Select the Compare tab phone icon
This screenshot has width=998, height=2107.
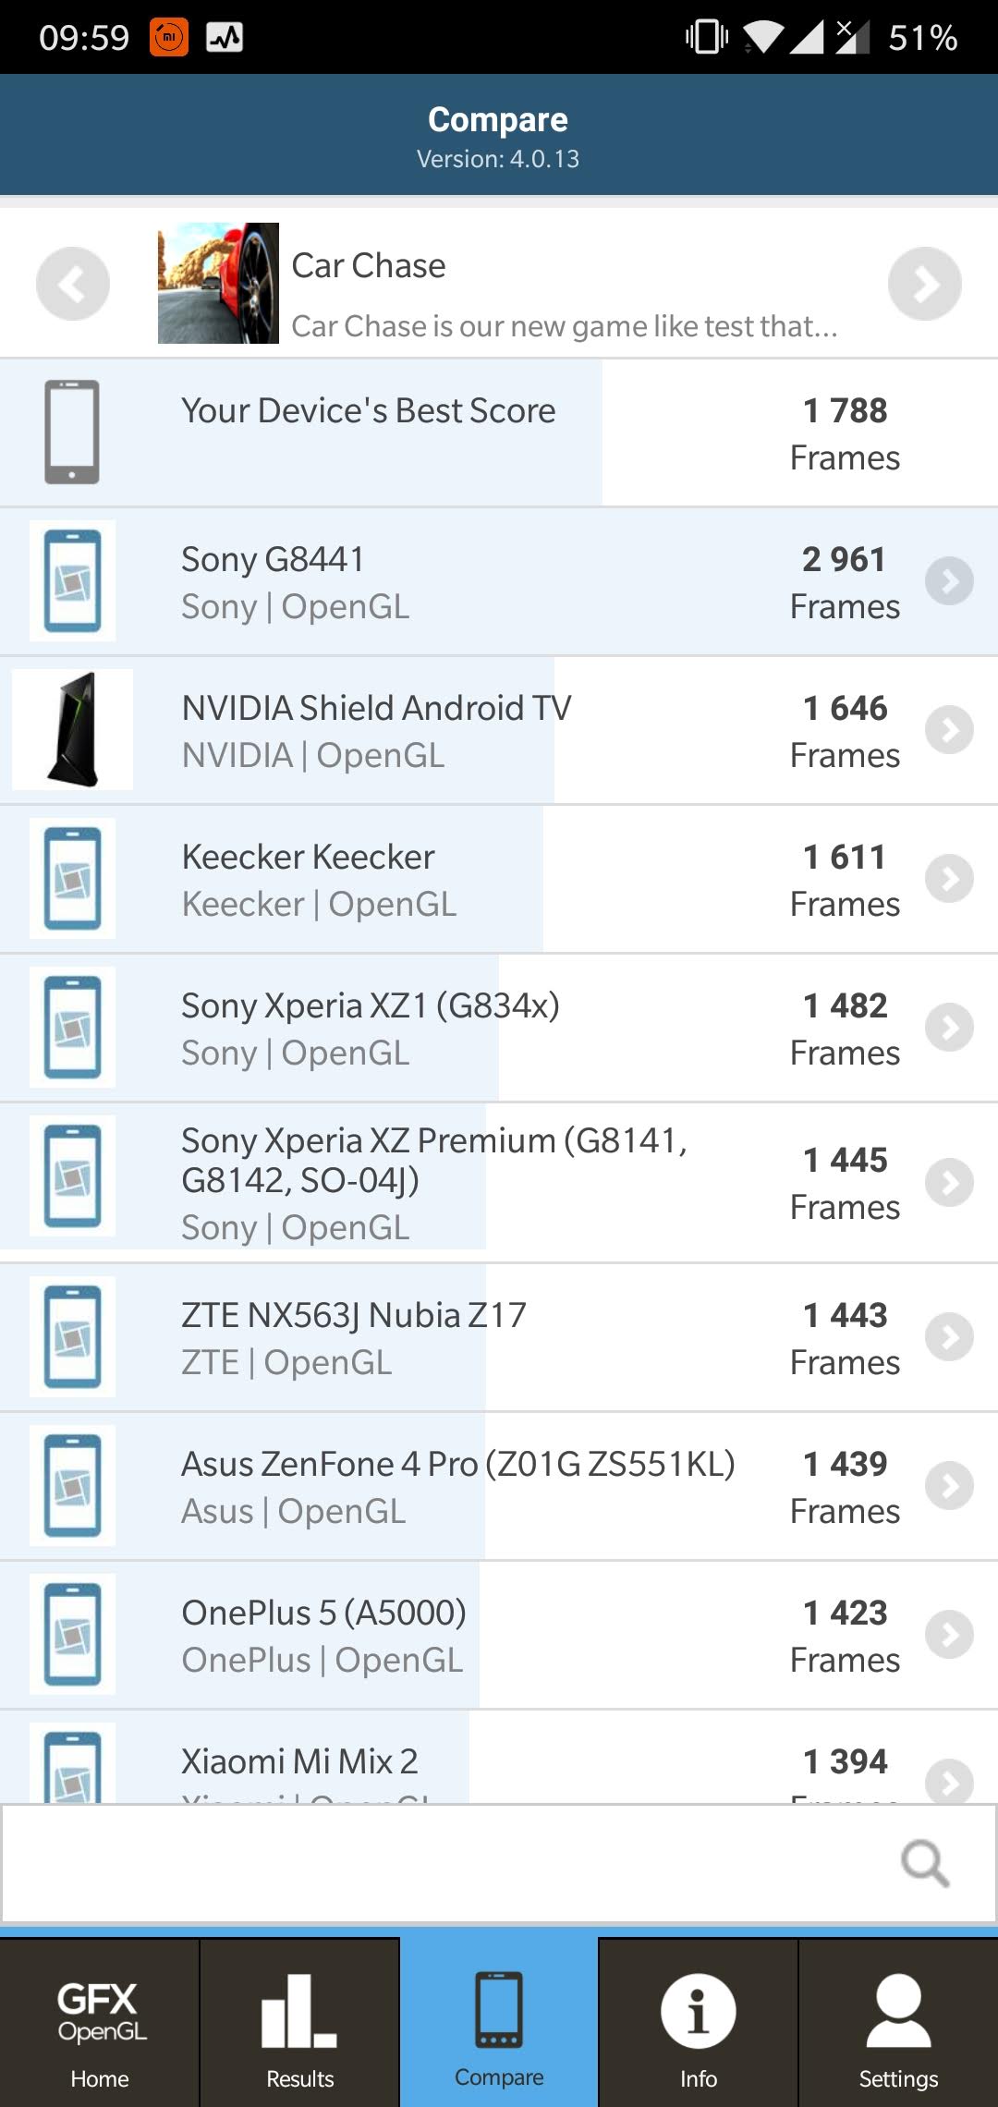499,2010
